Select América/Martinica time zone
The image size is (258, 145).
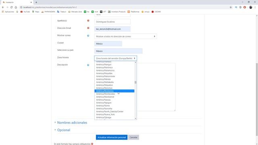[x=114, y=67]
